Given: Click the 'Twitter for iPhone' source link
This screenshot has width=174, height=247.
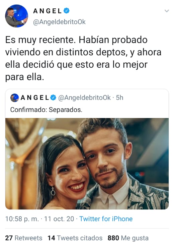Looking at the screenshot, I should pos(106,219).
